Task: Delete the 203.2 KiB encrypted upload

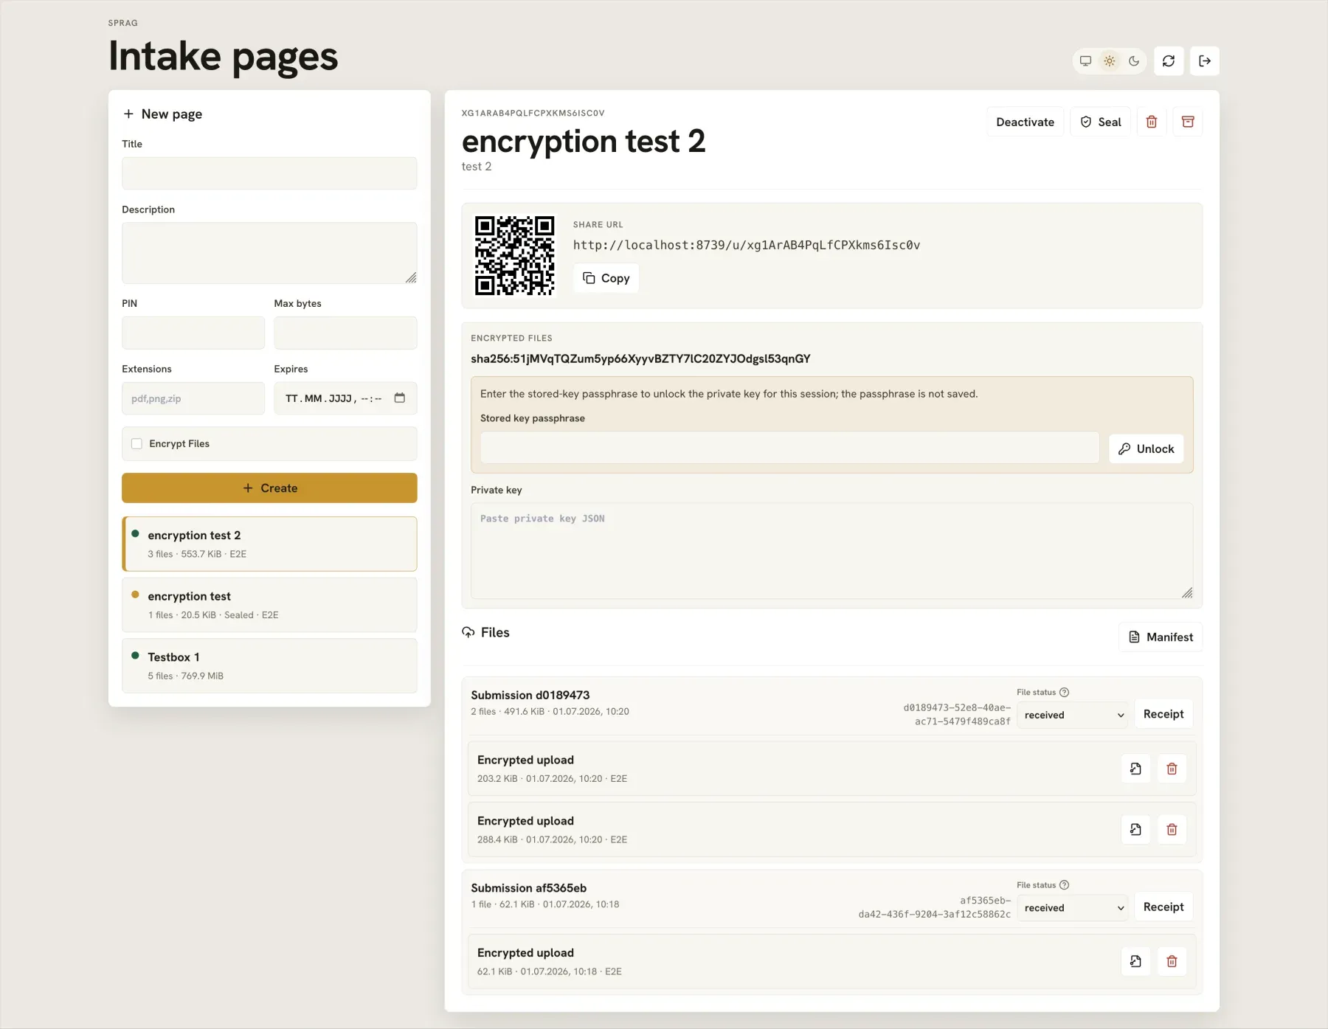Action: (1172, 769)
